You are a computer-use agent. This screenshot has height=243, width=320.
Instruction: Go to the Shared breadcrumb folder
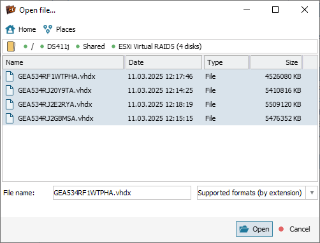coord(94,46)
